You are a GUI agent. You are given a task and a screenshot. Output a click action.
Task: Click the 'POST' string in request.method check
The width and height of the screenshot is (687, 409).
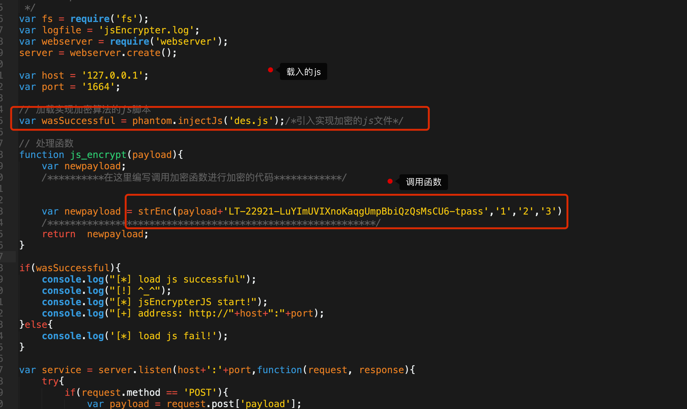point(200,393)
